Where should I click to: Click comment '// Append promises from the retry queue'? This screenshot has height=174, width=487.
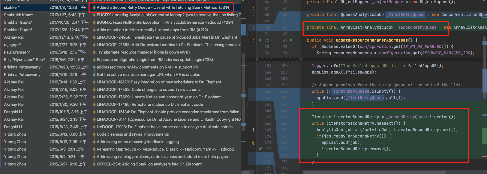(386, 85)
